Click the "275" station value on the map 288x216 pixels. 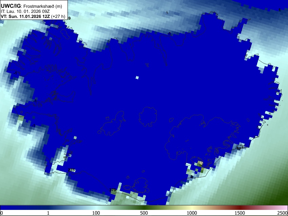pyautogui.click(x=71, y=170)
